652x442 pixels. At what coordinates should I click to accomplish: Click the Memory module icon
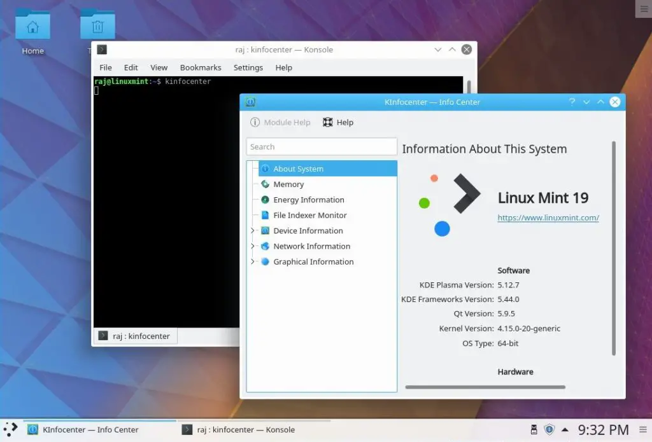[x=266, y=184]
